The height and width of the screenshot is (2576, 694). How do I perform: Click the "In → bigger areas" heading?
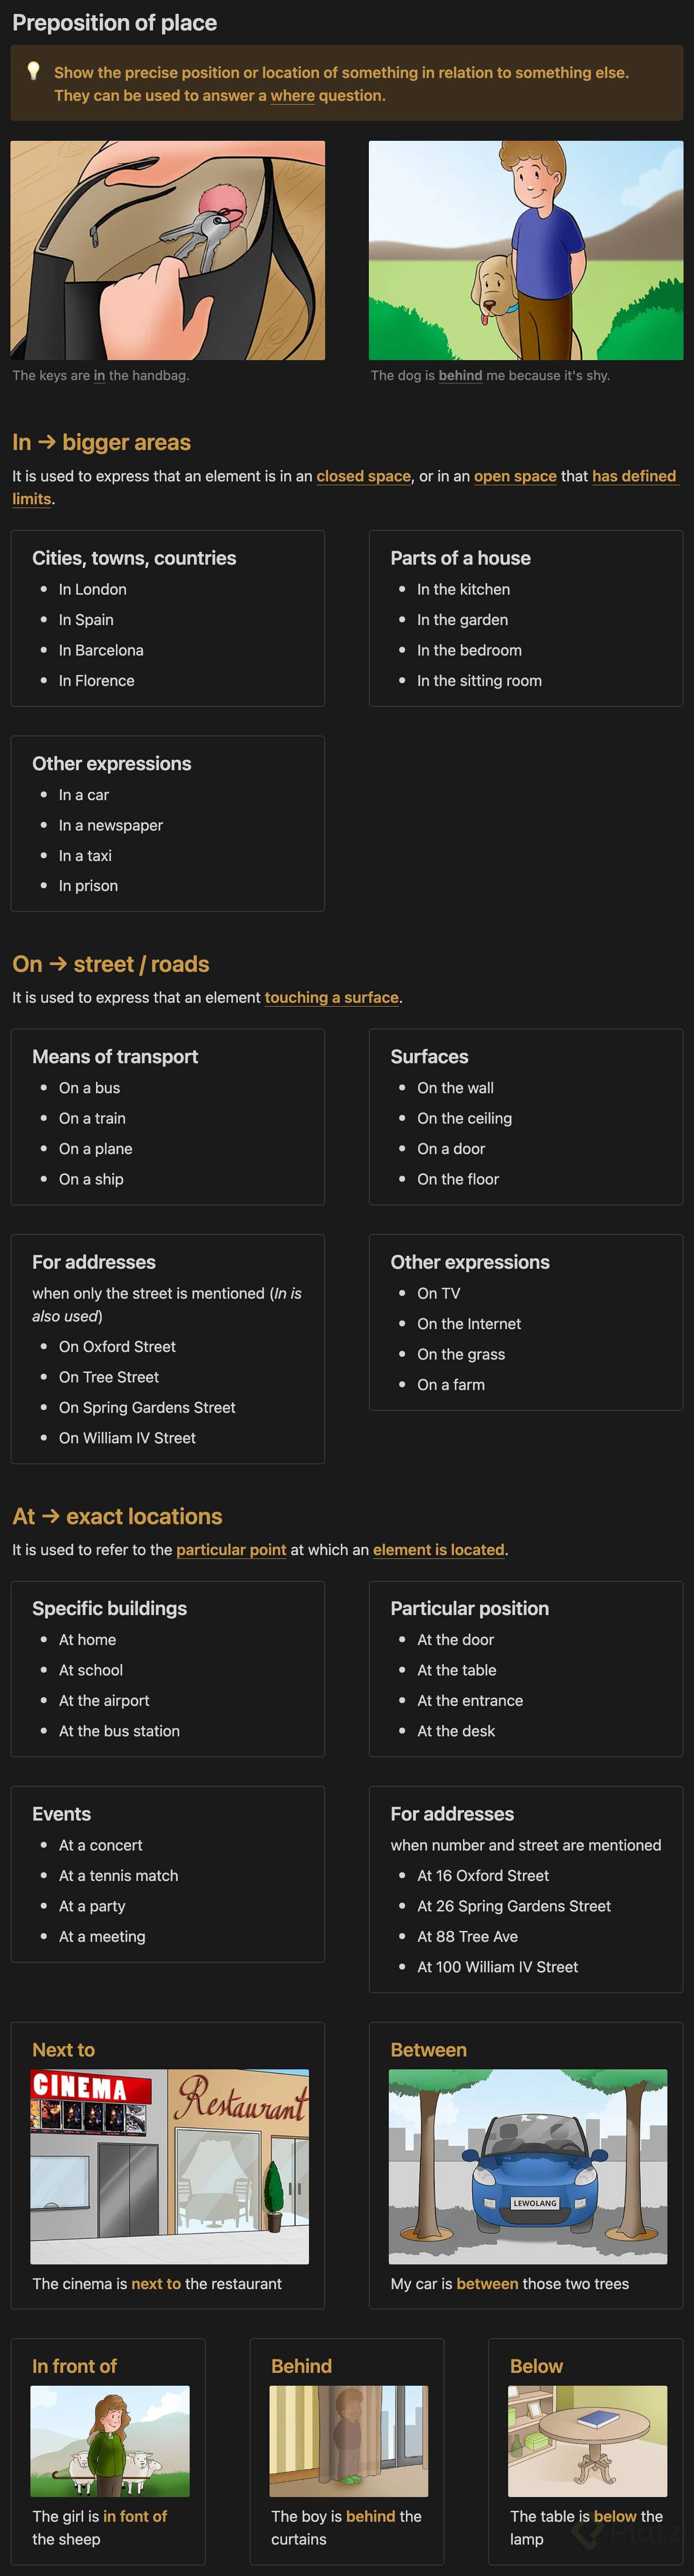[x=102, y=442]
